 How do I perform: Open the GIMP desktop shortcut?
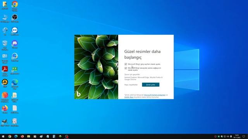tap(5, 123)
